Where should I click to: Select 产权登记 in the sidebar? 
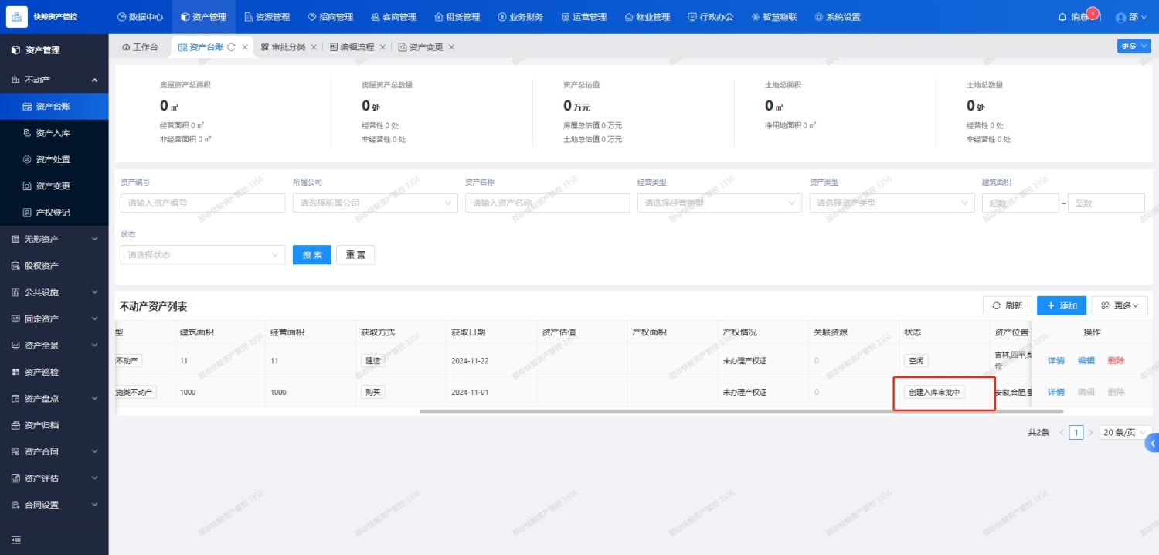coord(54,213)
